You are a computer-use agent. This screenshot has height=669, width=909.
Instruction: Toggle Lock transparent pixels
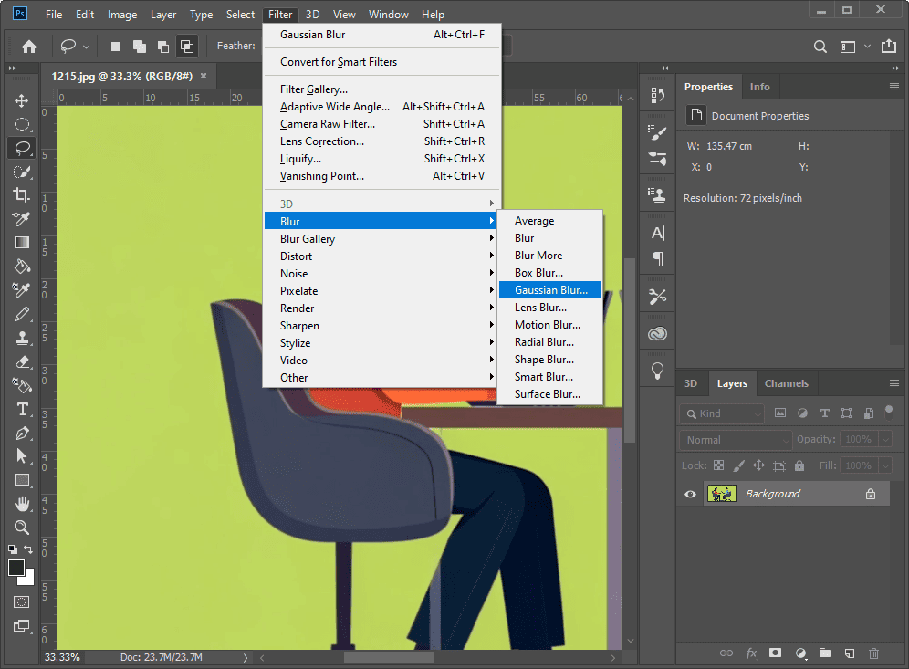tap(719, 465)
